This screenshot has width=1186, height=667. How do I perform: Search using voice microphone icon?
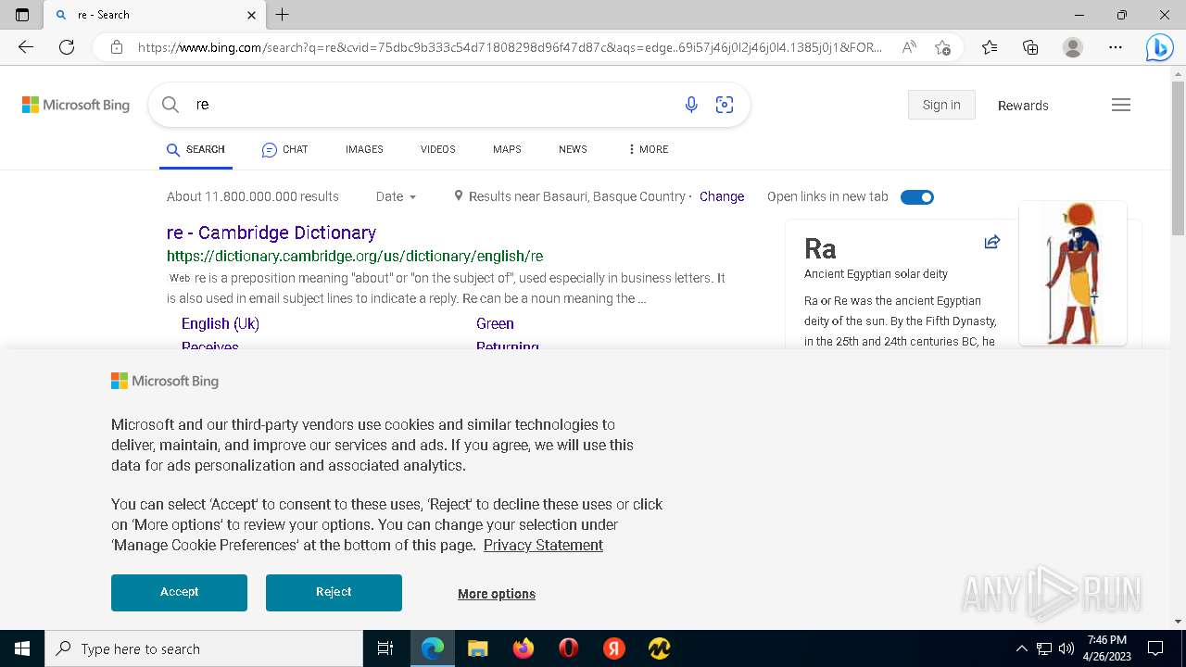[691, 105]
